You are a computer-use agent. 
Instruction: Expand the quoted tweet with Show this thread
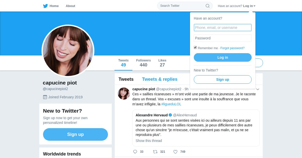click(x=149, y=141)
